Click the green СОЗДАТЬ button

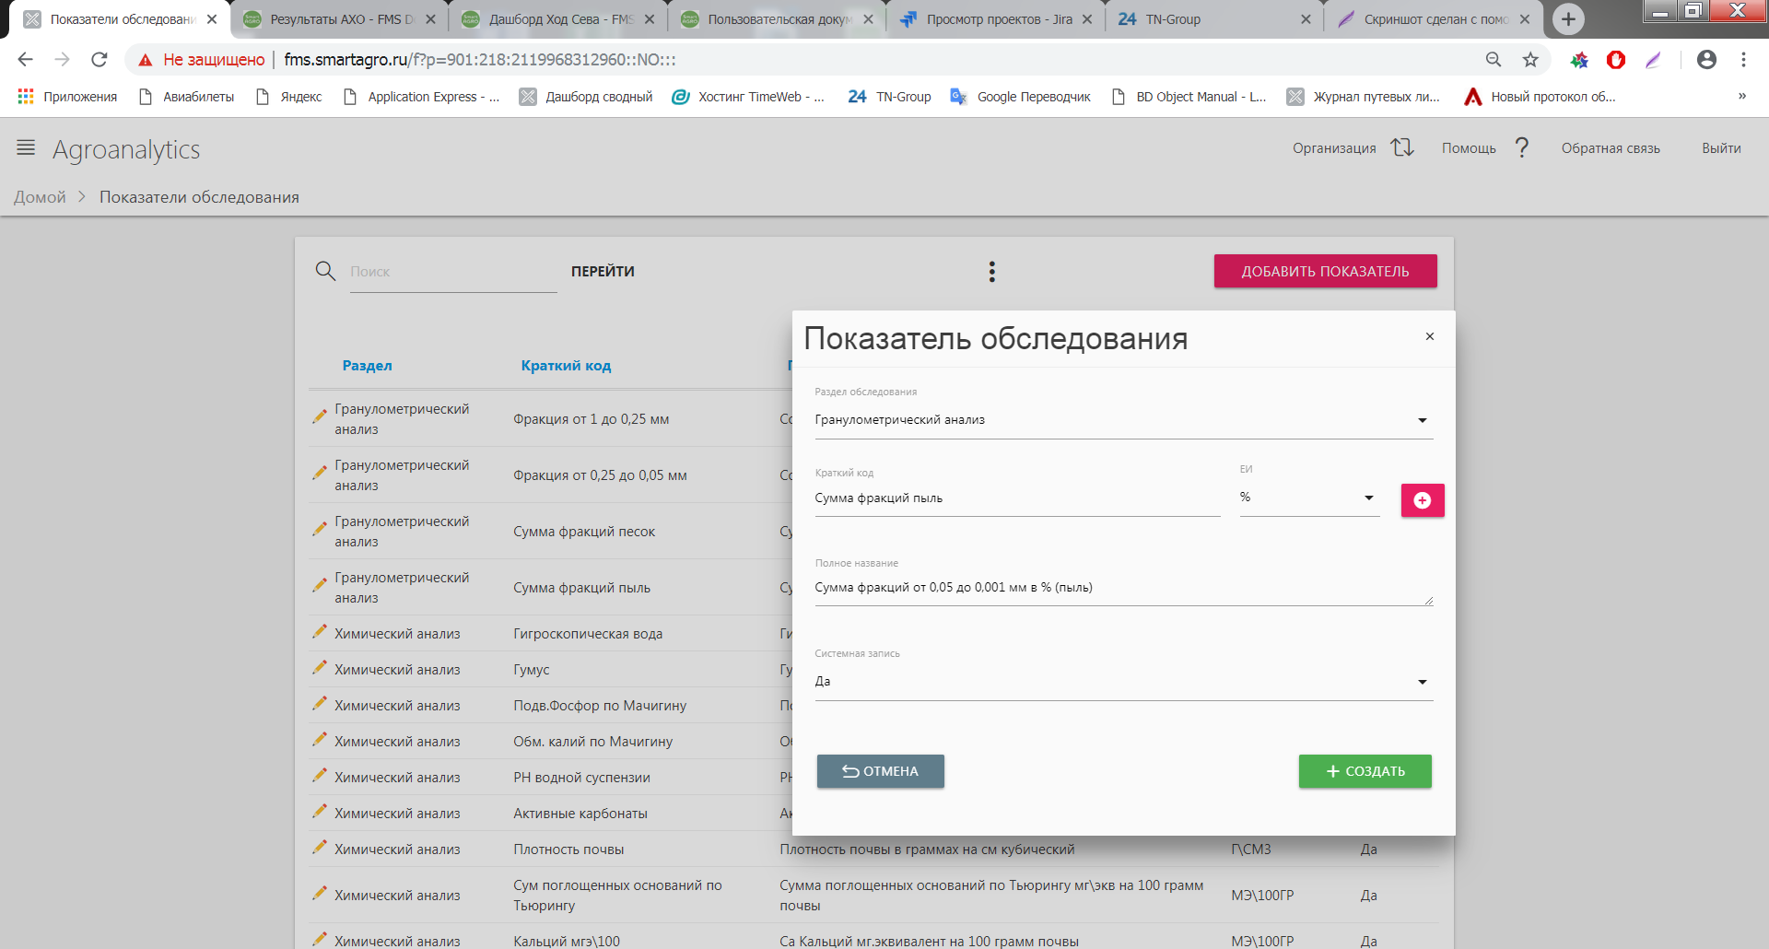[x=1365, y=771]
